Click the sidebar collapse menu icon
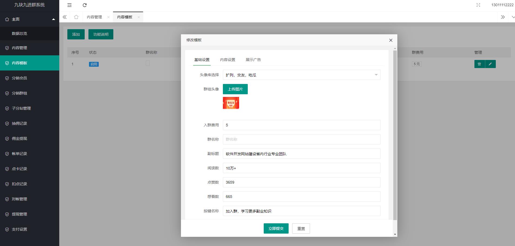This screenshot has height=246, width=515. point(70,5)
